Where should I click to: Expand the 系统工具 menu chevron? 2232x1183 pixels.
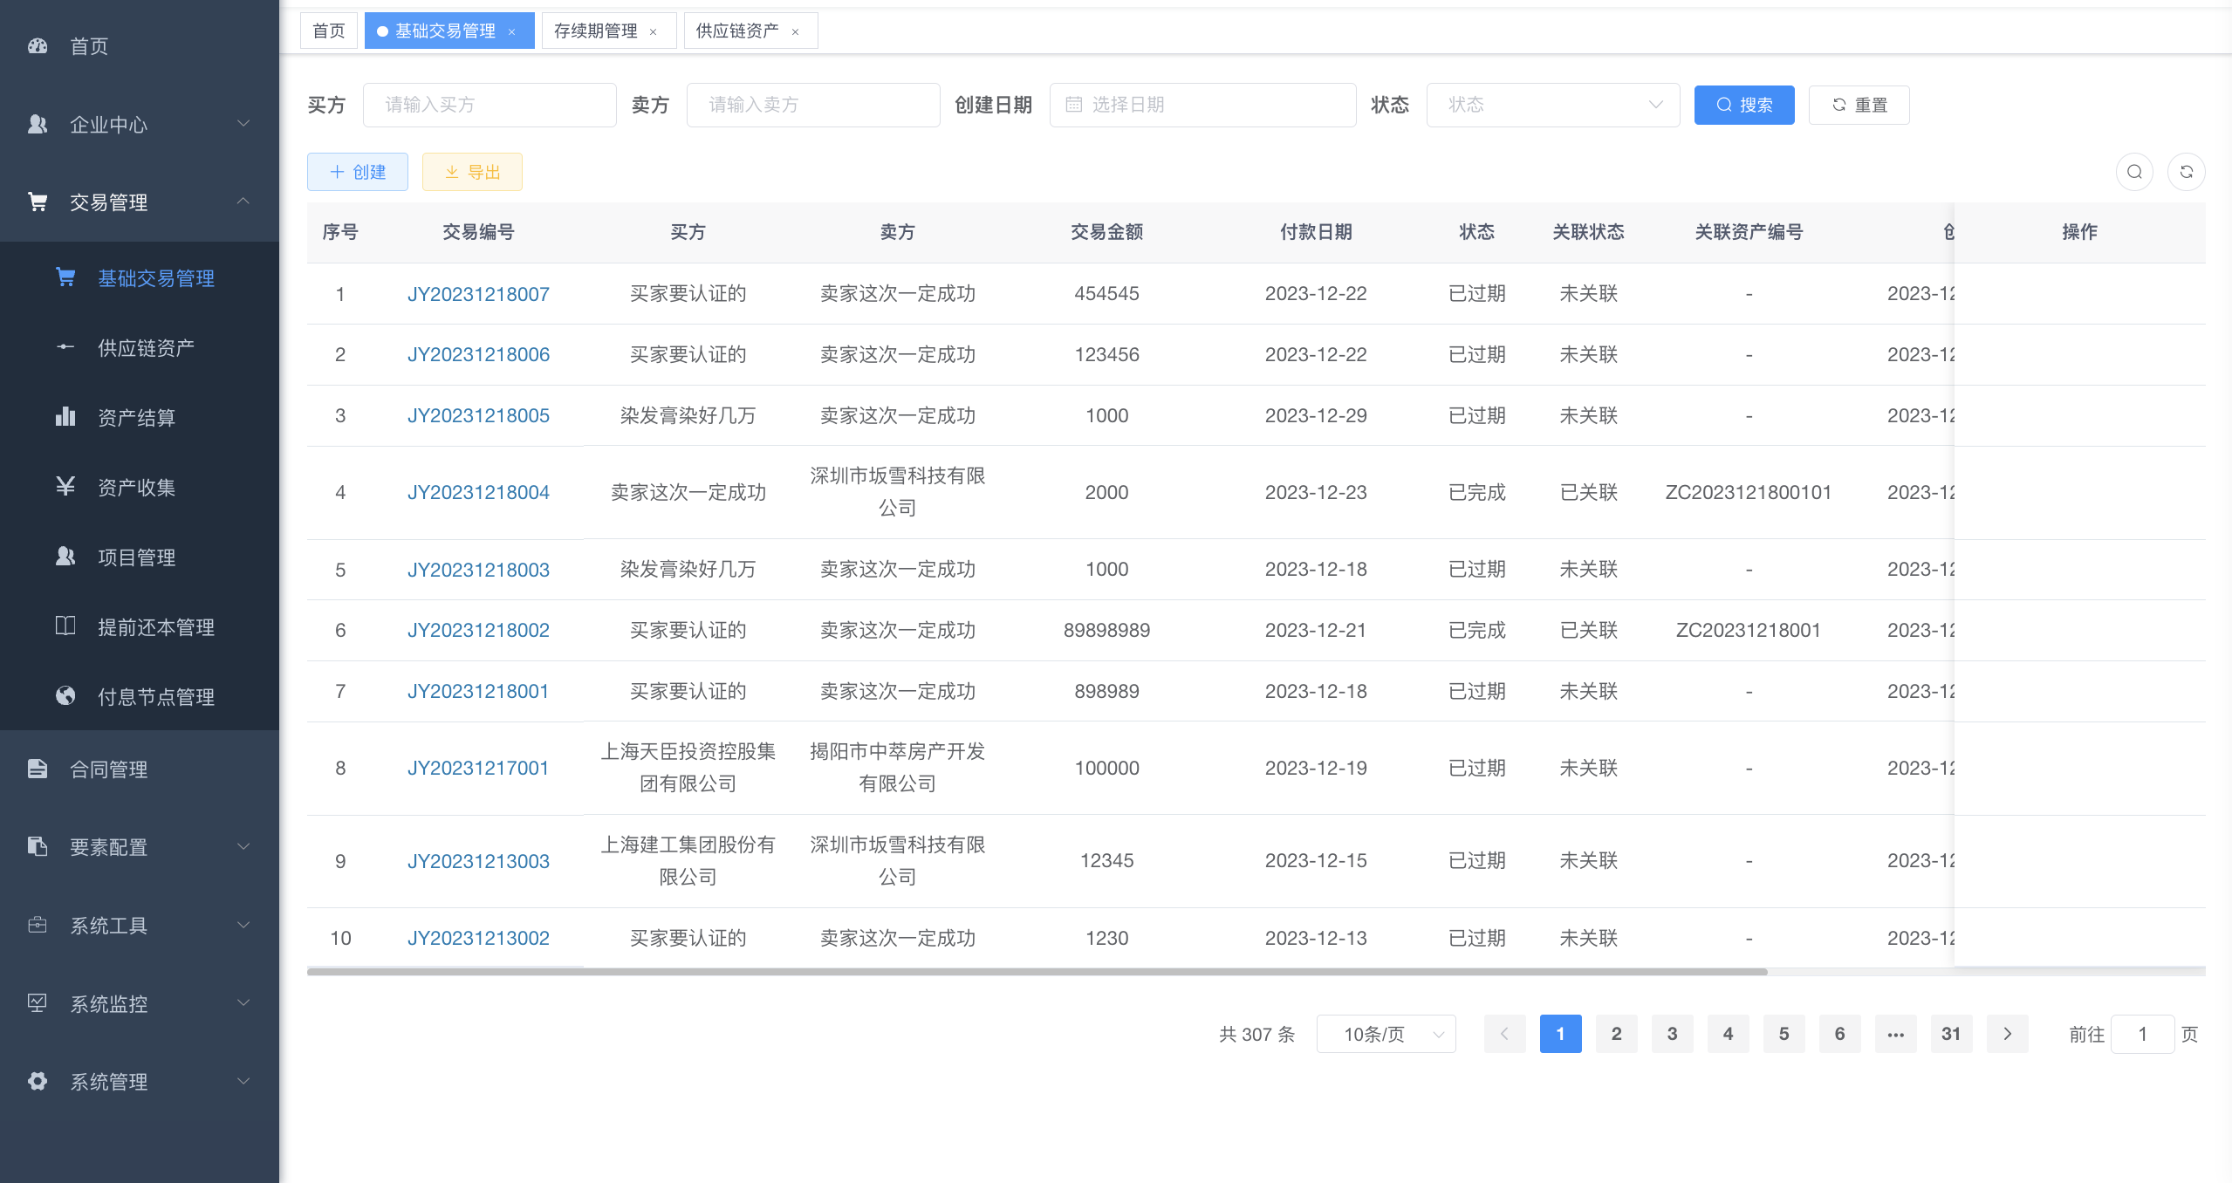(x=243, y=925)
